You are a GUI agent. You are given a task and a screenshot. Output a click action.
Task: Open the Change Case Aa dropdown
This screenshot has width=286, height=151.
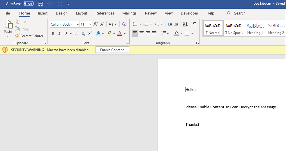point(112,24)
